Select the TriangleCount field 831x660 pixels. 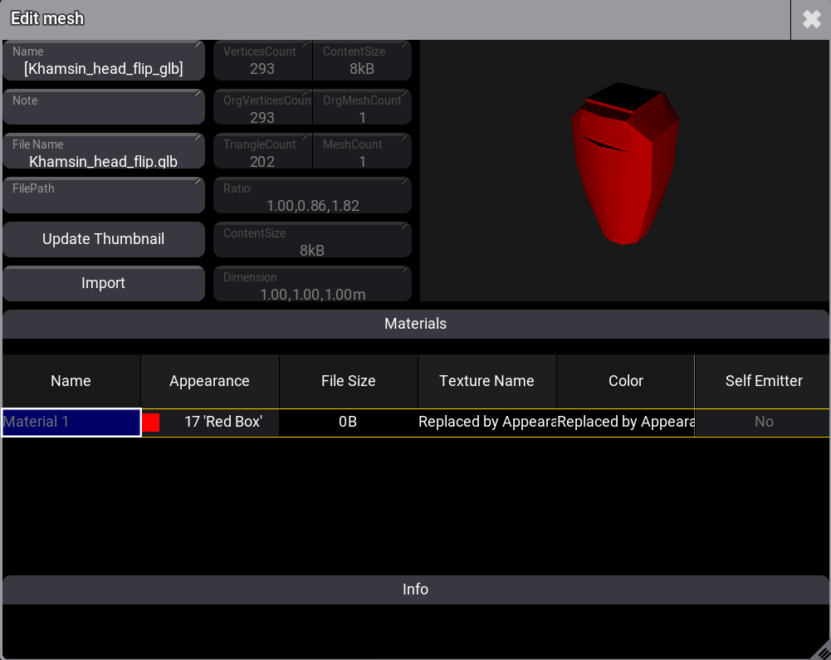coord(263,151)
